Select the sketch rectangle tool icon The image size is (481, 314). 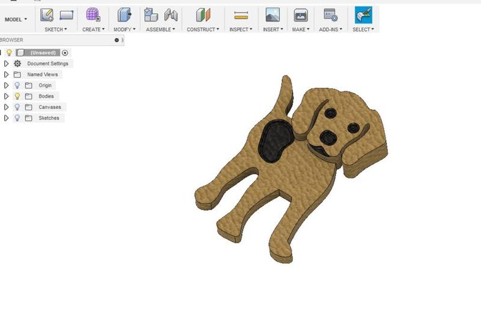tap(66, 15)
